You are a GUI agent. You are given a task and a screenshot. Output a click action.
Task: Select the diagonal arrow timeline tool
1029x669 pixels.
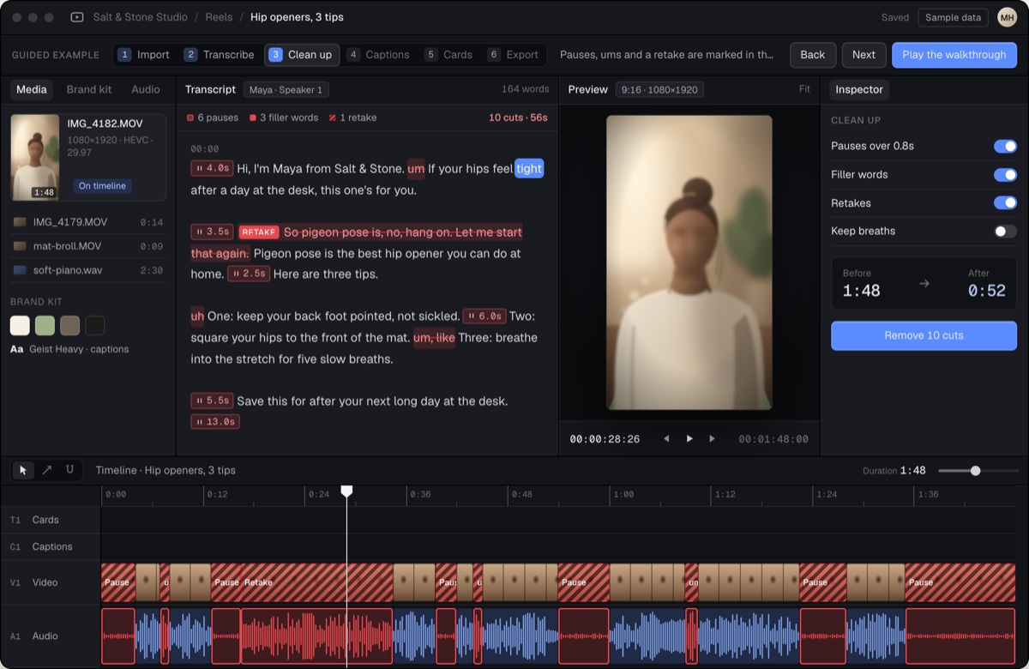click(x=46, y=470)
